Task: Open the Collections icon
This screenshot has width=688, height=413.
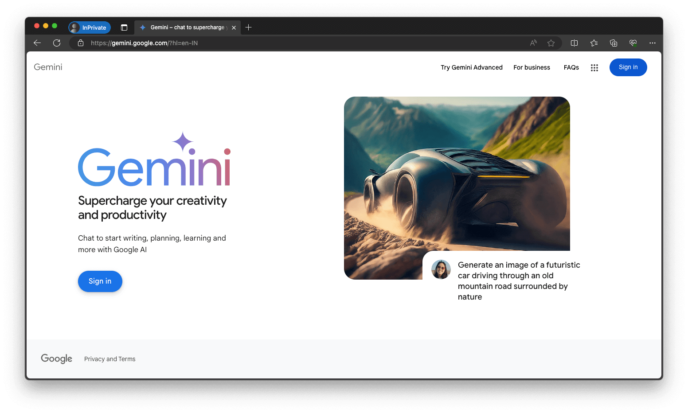Action: [x=614, y=43]
